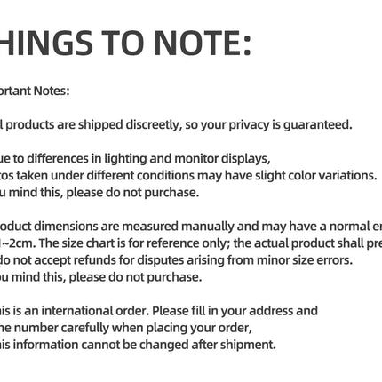This screenshot has width=382, height=382.
Task: Click 'please do not purchase' below refunds line
Action: [x=135, y=277]
